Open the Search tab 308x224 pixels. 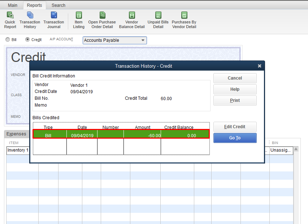[x=58, y=5]
